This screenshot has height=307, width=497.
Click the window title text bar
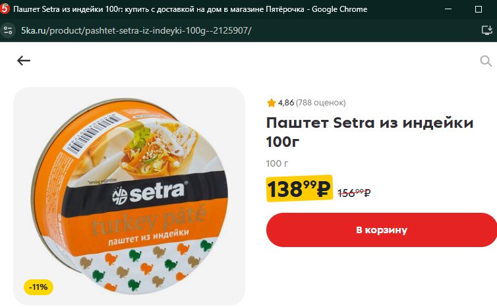tap(190, 9)
